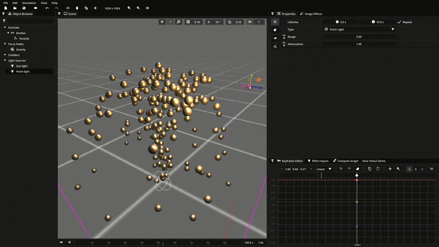
Task: Collapse the Light Sources tree group
Action: pos(5,60)
